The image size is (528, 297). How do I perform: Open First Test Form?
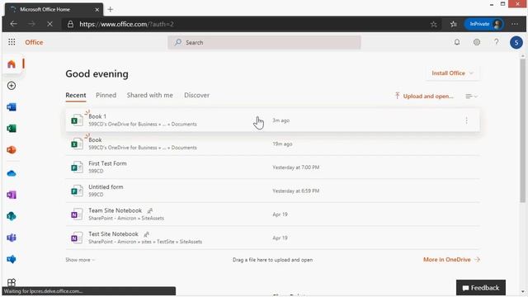(x=107, y=163)
